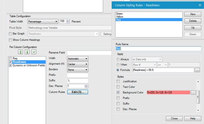
Task: Enable the Dec. Places style checkbox
Action: (118, 109)
